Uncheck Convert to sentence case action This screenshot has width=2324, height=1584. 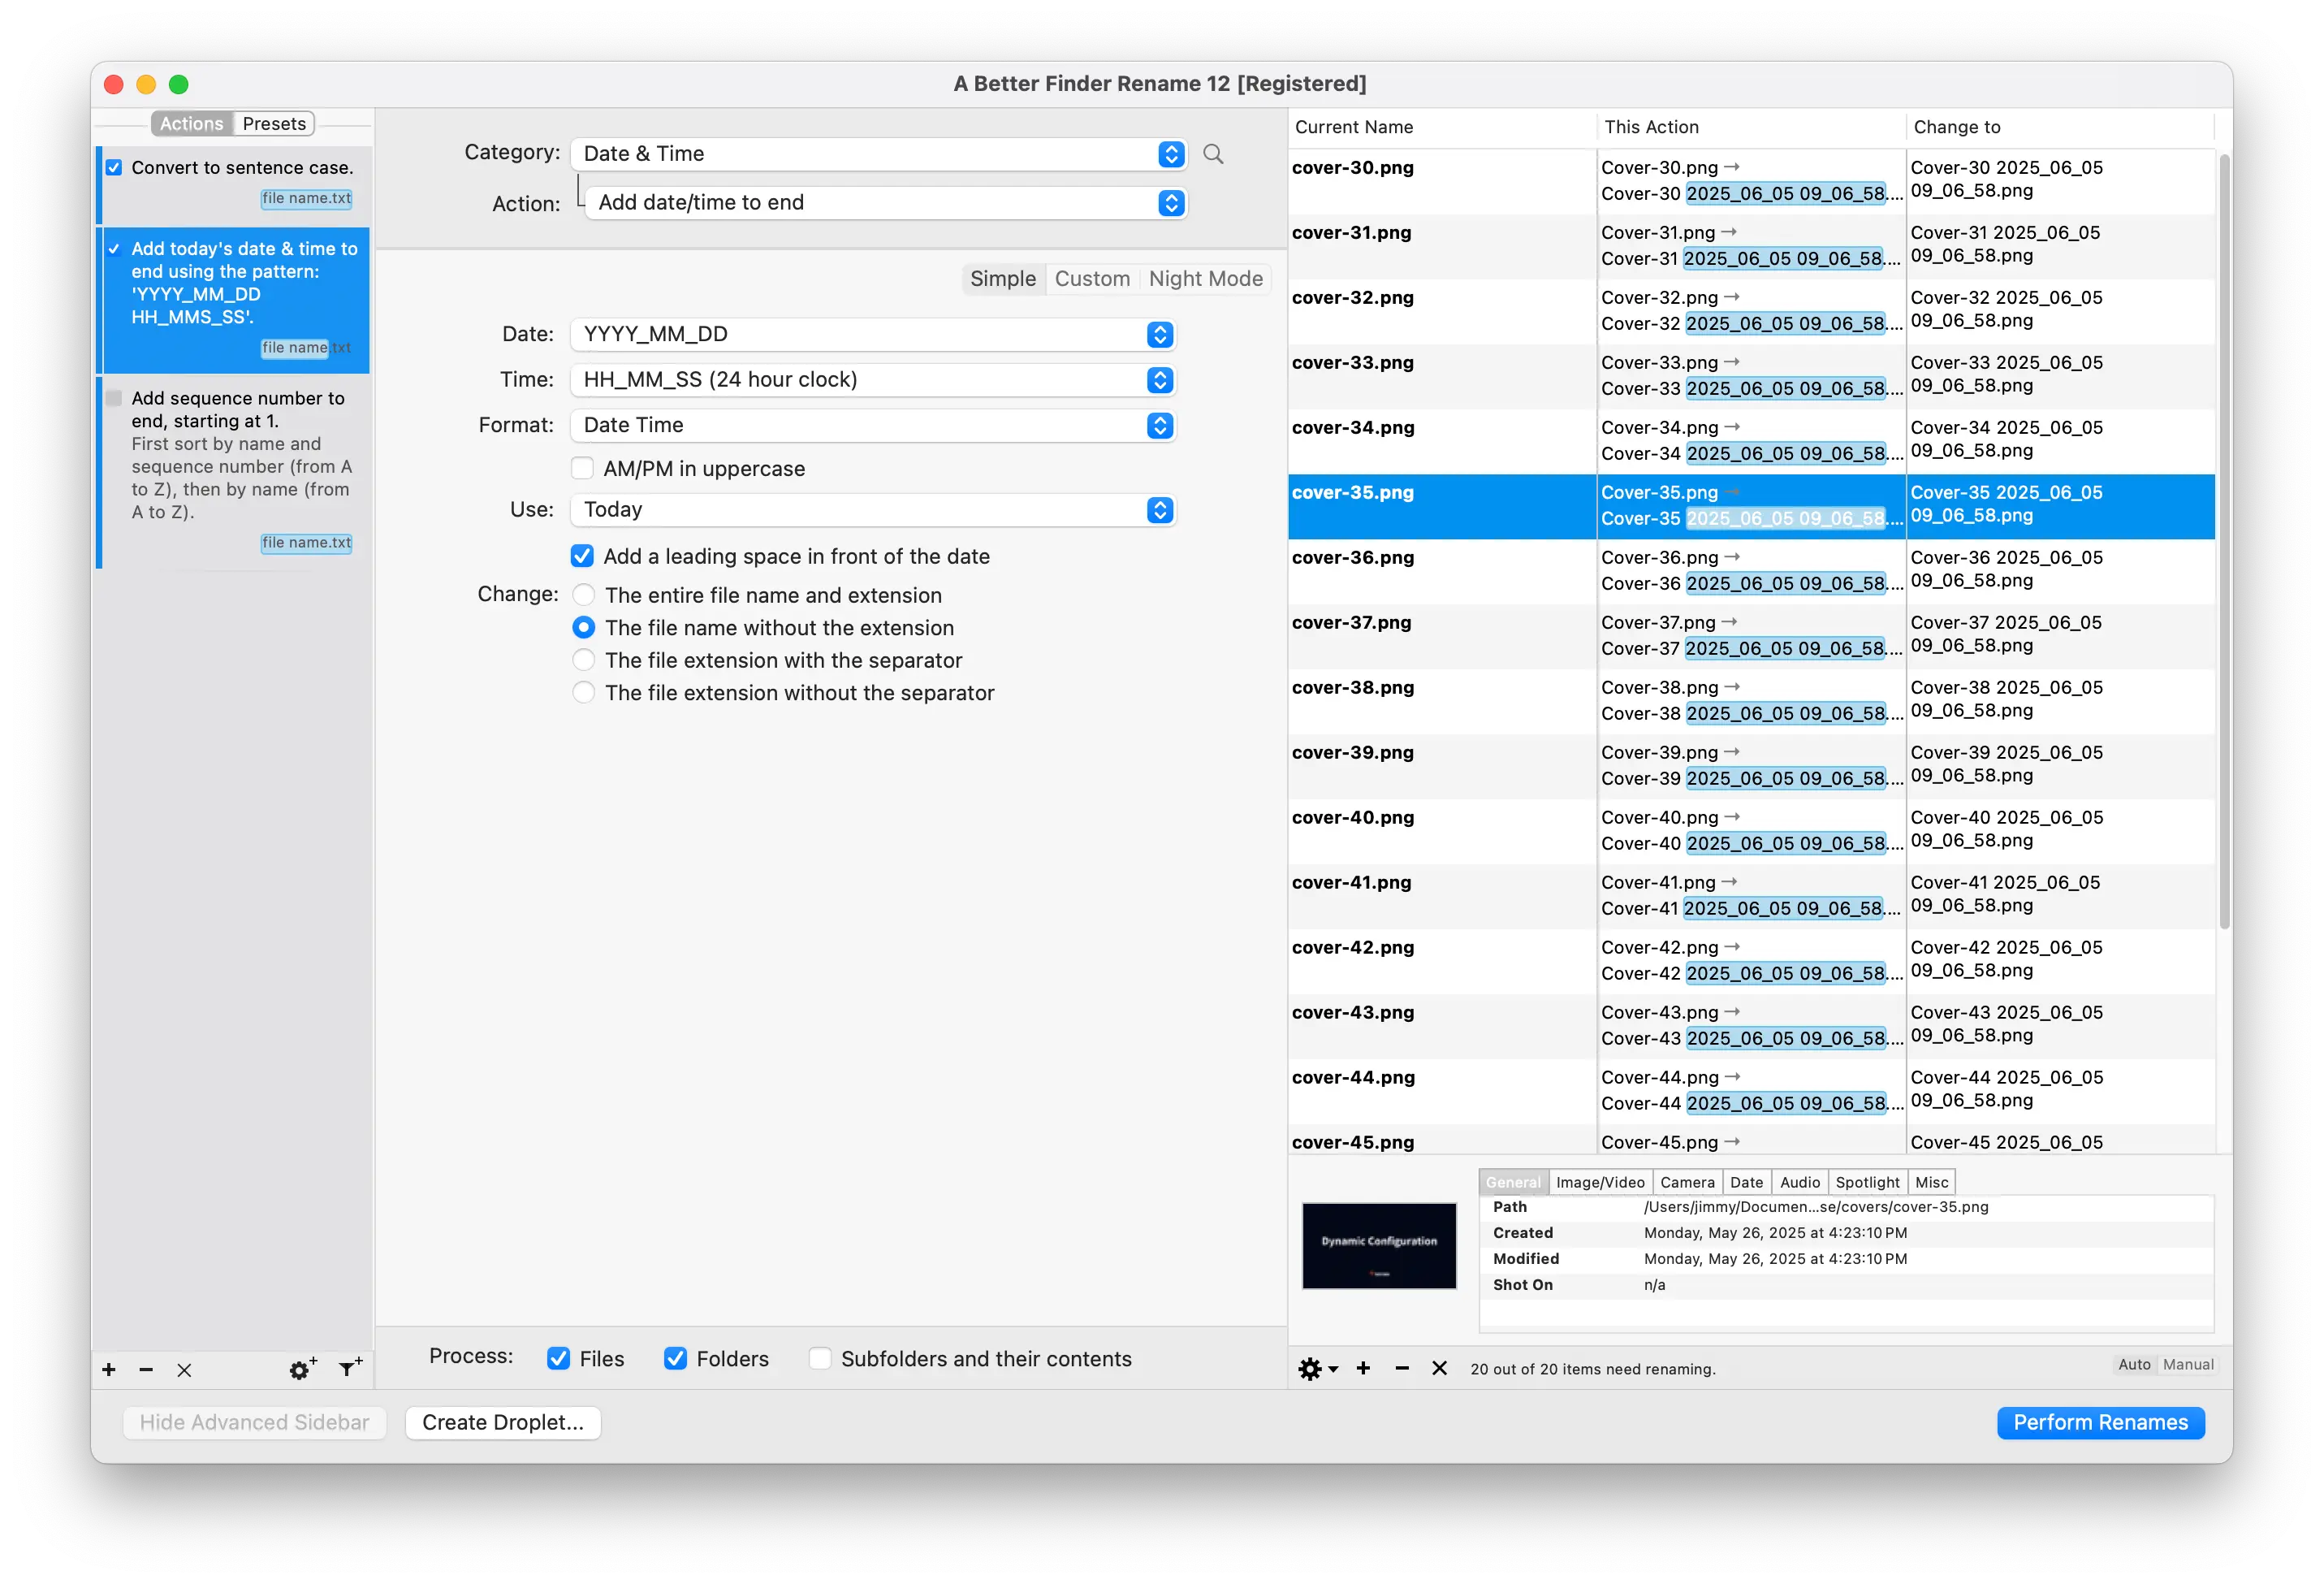(x=114, y=168)
